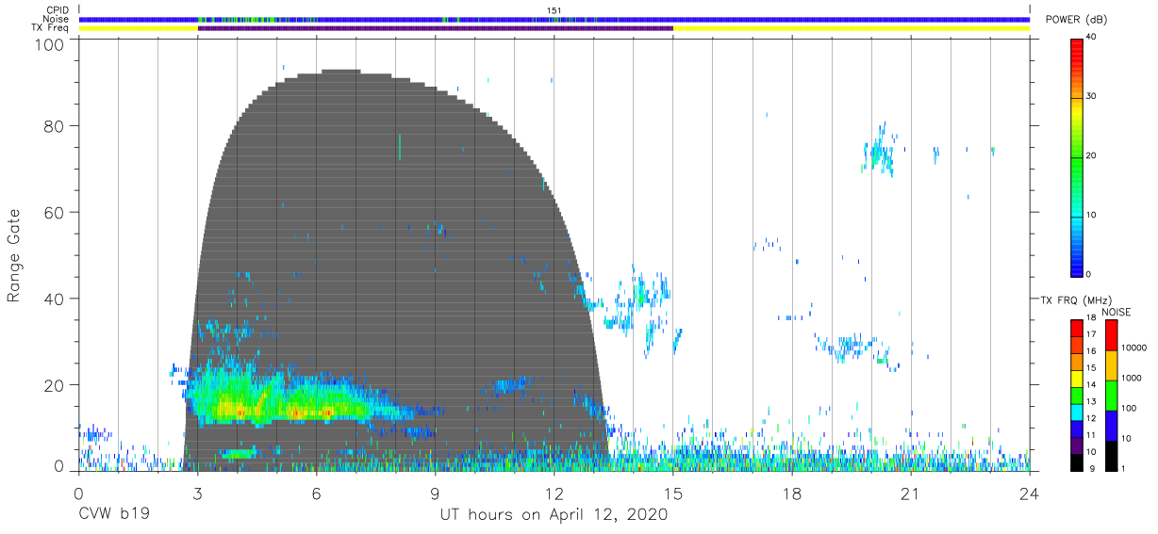Click the blue bottom of the POWER colorbar
The image size is (1158, 534).
1076,264
